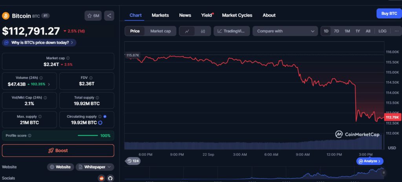Toggle LOG scale on chart
Viewport: 402px width, 182px height.
coord(382,31)
